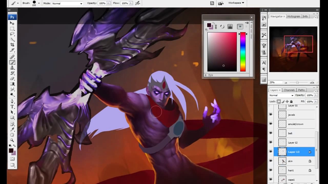This screenshot has height=184, width=328.
Task: Open the brush Opacity slider arrow
Action: [108, 3]
